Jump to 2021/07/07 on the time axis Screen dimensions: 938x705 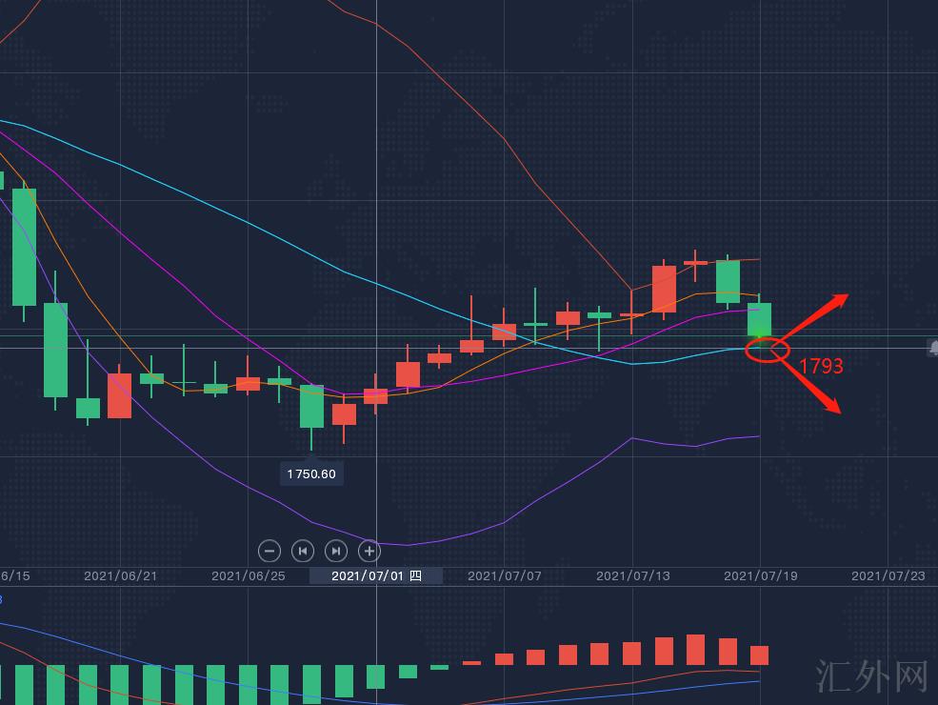click(504, 575)
